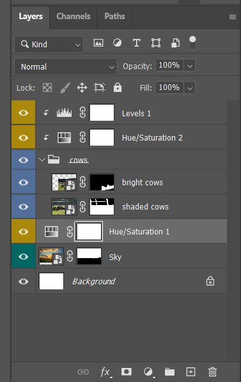
Task: Toggle mask link on shaded cows layer
Action: [x=82, y=207]
